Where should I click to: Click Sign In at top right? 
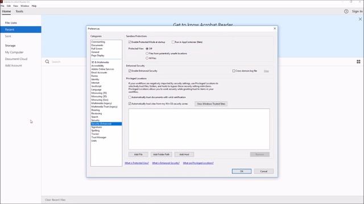[x=357, y=11]
